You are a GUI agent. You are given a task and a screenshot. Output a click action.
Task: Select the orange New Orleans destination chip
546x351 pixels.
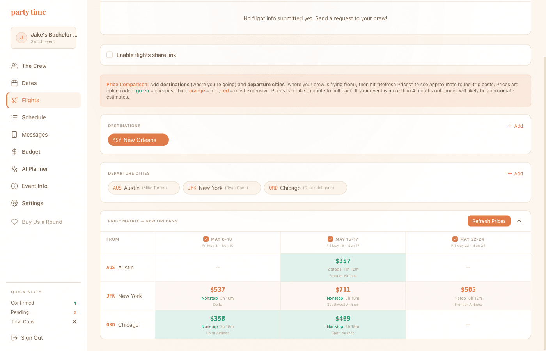click(138, 140)
